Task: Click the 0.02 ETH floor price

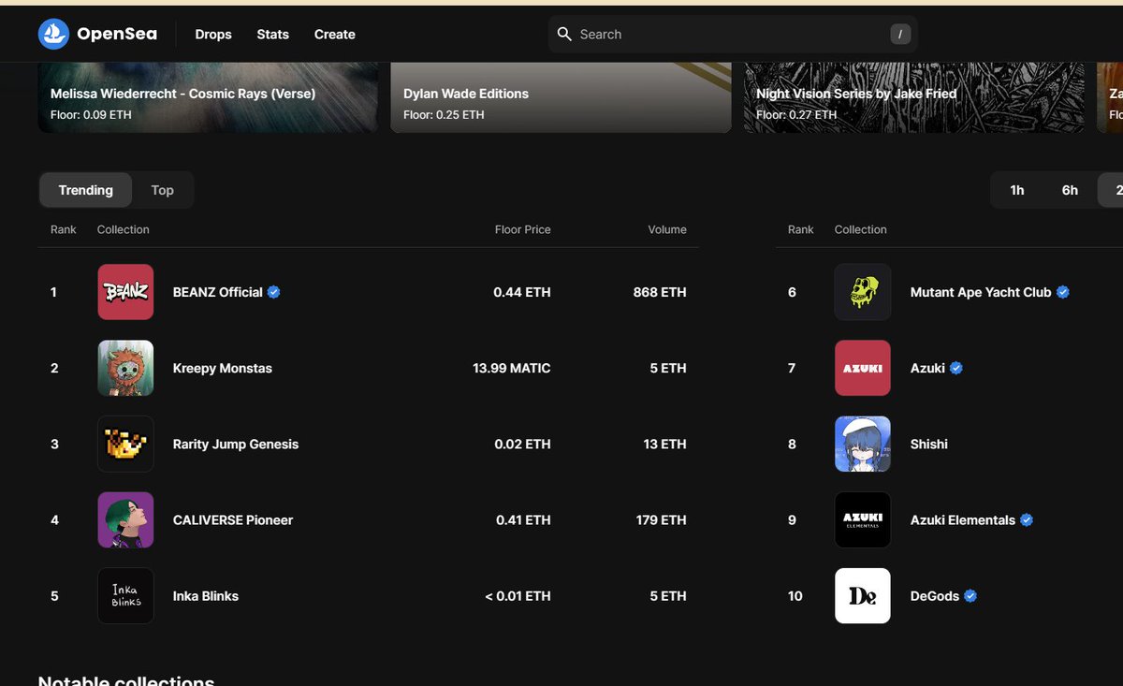Action: (x=523, y=444)
